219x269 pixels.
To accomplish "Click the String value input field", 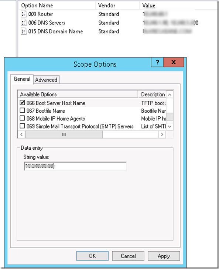I will (x=75, y=166).
